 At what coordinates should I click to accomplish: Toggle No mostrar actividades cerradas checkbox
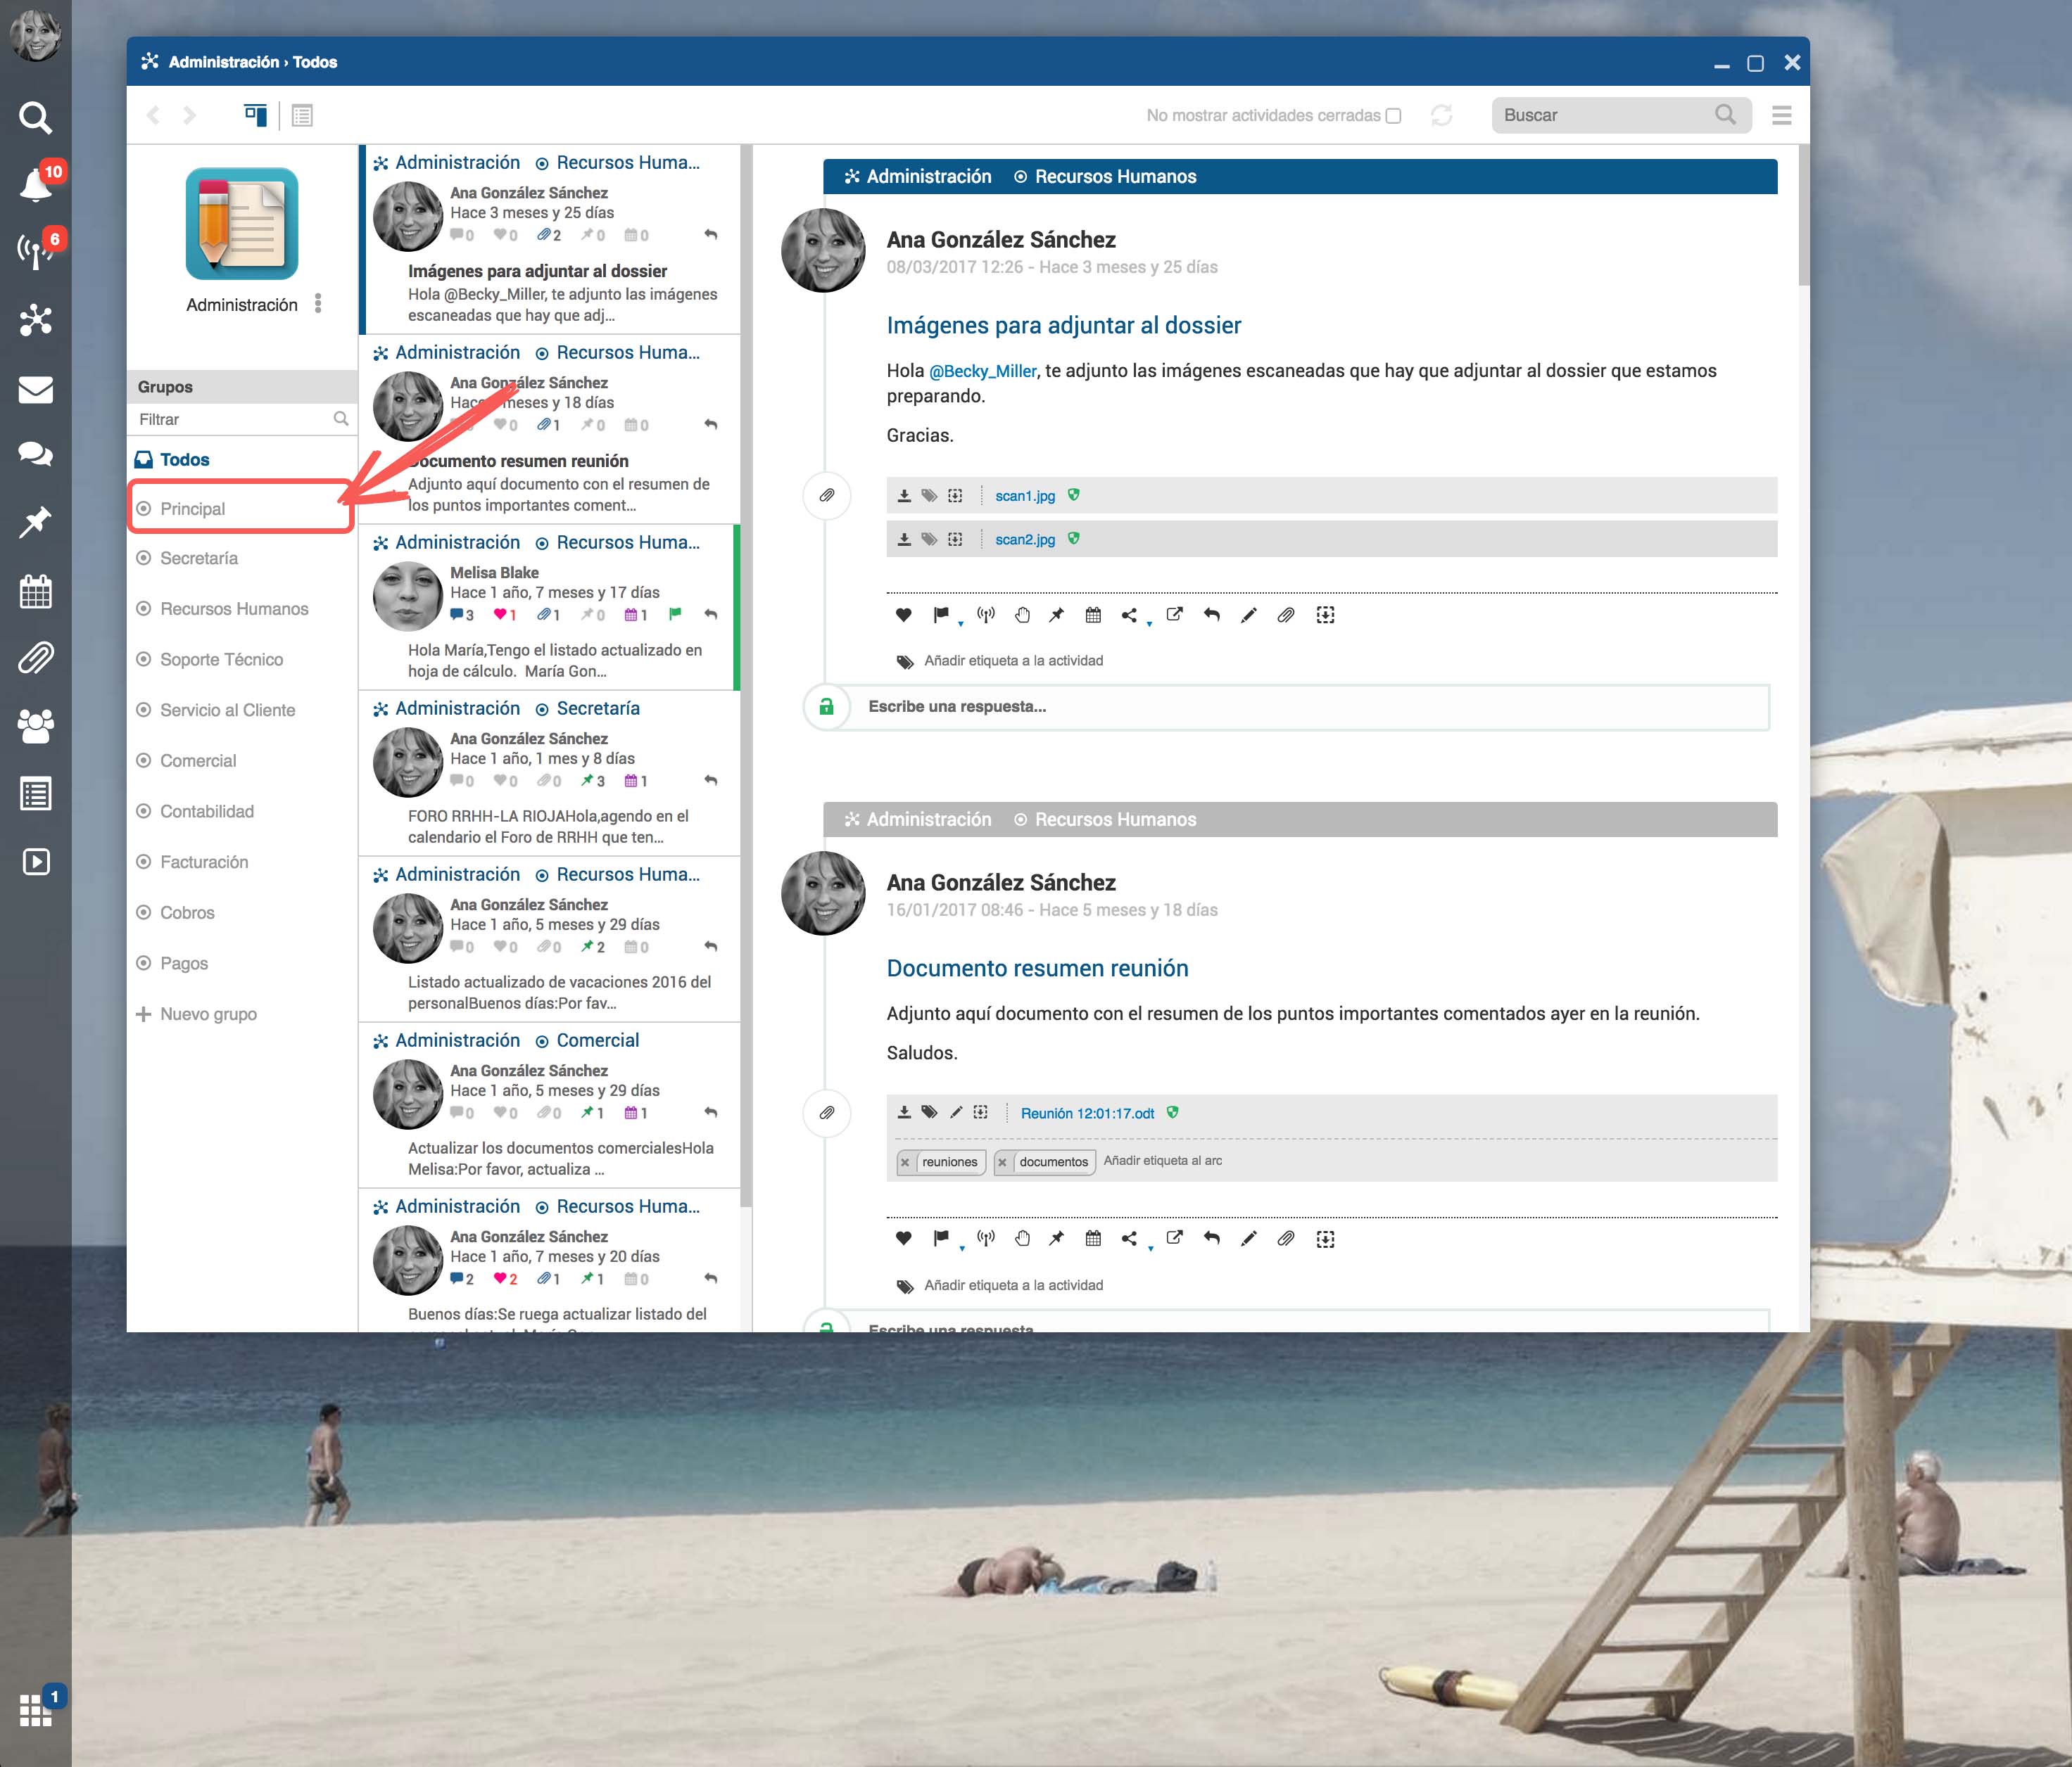pos(1393,116)
